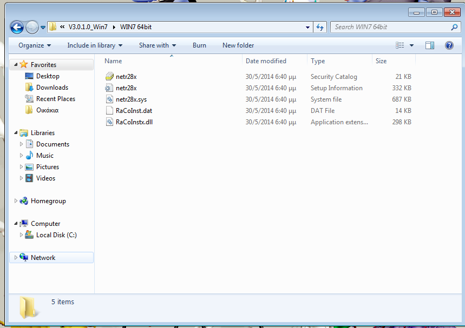Sort by Size column header

pyautogui.click(x=394, y=61)
